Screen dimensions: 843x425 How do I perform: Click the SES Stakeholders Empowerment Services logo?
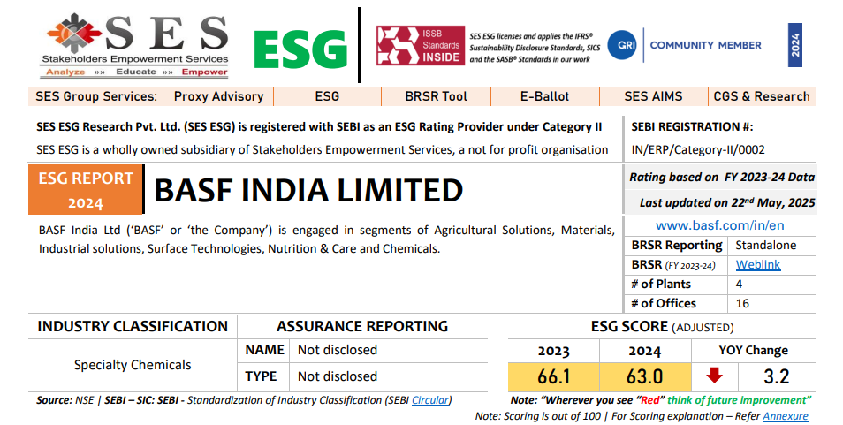point(135,45)
